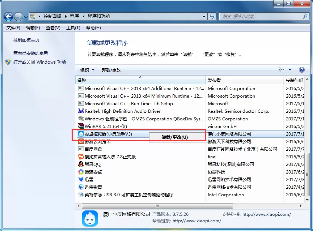Go to 控制面板主页 link
Viewport: 313px width, 231px height.
coord(26,40)
